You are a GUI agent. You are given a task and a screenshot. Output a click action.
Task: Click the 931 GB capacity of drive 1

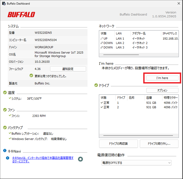tap(151, 103)
